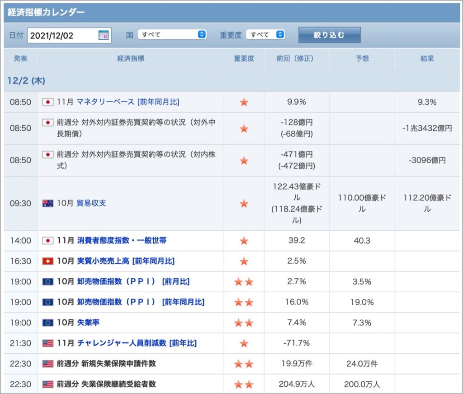Image resolution: width=463 pixels, height=394 pixels.
Task: Click the importance star for 実質小売売上高
Action: click(244, 261)
